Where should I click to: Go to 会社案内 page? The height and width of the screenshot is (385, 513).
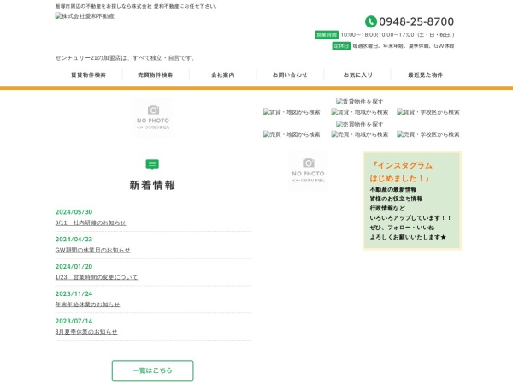tap(223, 75)
